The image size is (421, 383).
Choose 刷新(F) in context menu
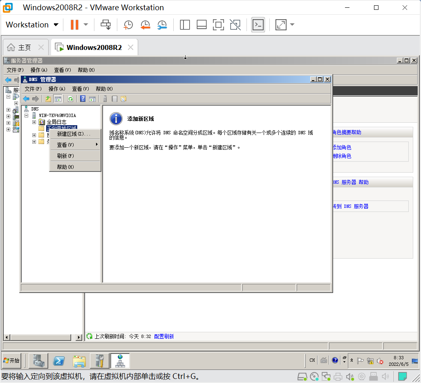[x=75, y=156]
